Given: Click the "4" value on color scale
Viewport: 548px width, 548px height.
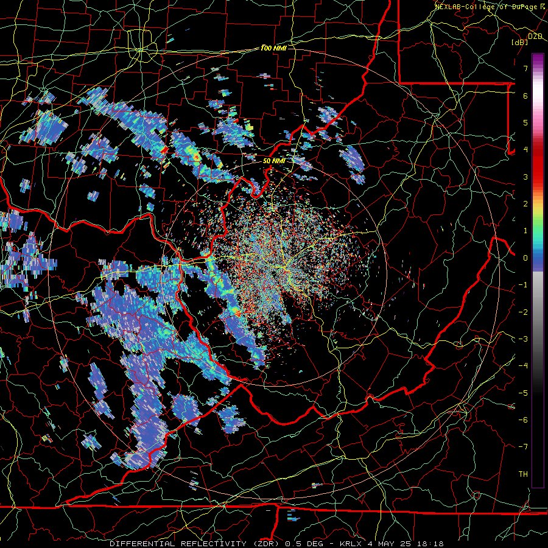Looking at the screenshot, I should pyautogui.click(x=525, y=149).
